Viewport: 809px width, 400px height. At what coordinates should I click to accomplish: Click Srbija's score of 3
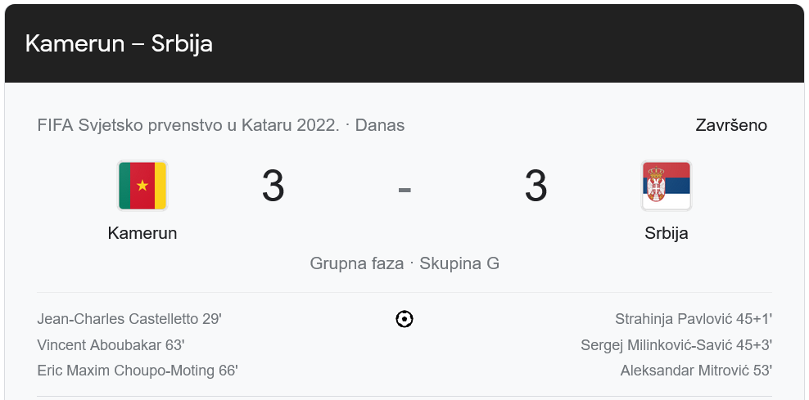point(536,187)
